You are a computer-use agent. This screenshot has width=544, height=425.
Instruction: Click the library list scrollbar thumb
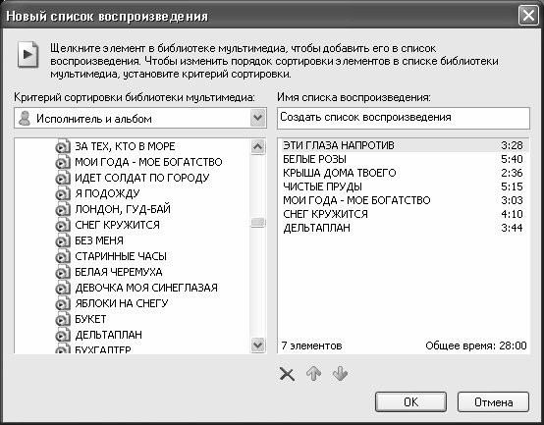[258, 222]
